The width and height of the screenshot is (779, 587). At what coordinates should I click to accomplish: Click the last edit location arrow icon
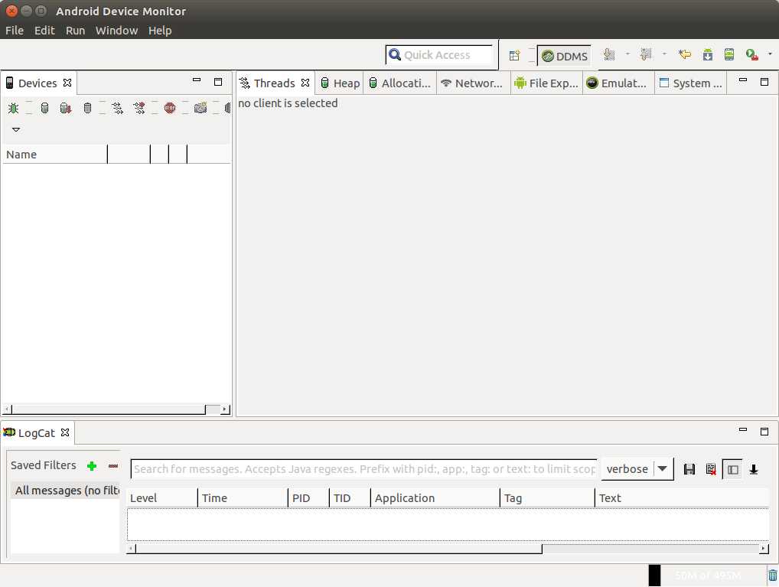coord(685,54)
